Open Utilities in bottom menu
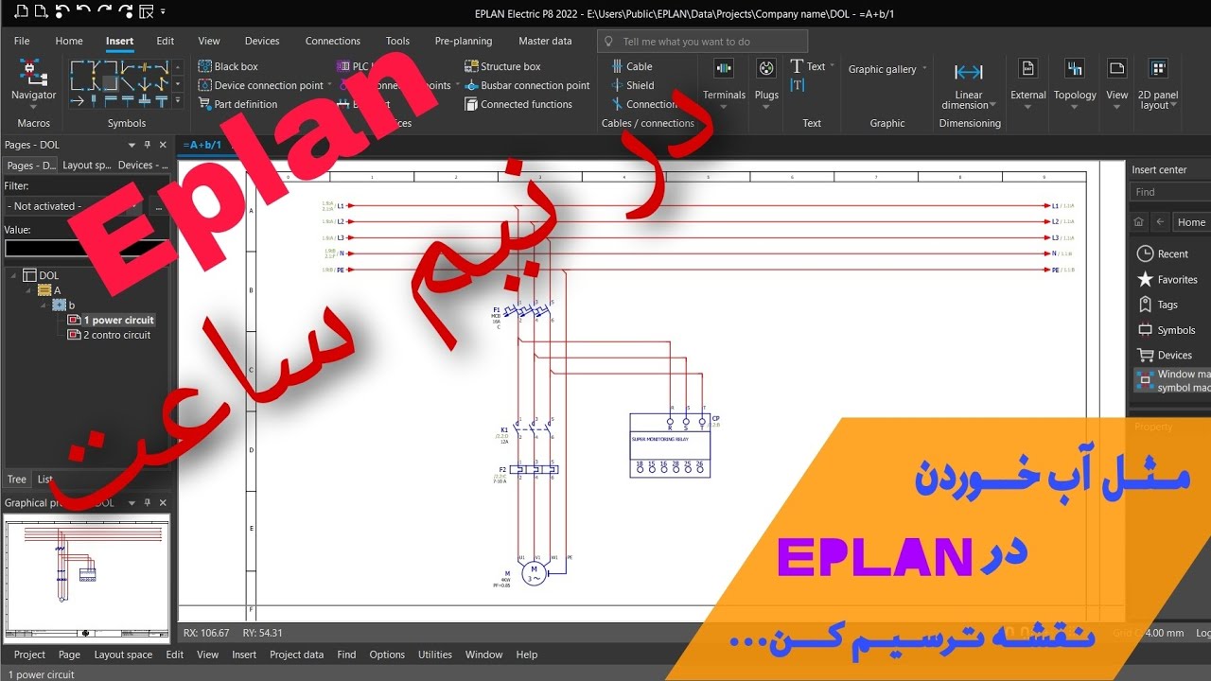Screen dimensions: 1211x681 click(x=435, y=655)
